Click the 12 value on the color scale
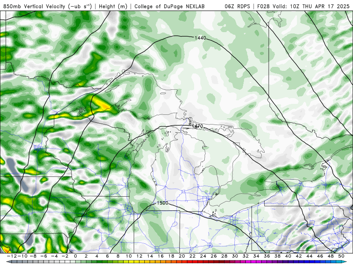 click(139, 256)
